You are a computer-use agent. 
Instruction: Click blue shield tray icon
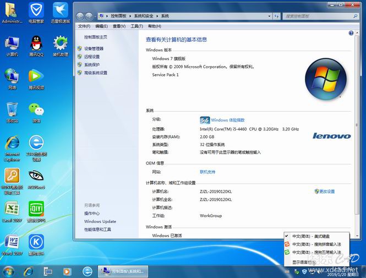click(x=304, y=272)
